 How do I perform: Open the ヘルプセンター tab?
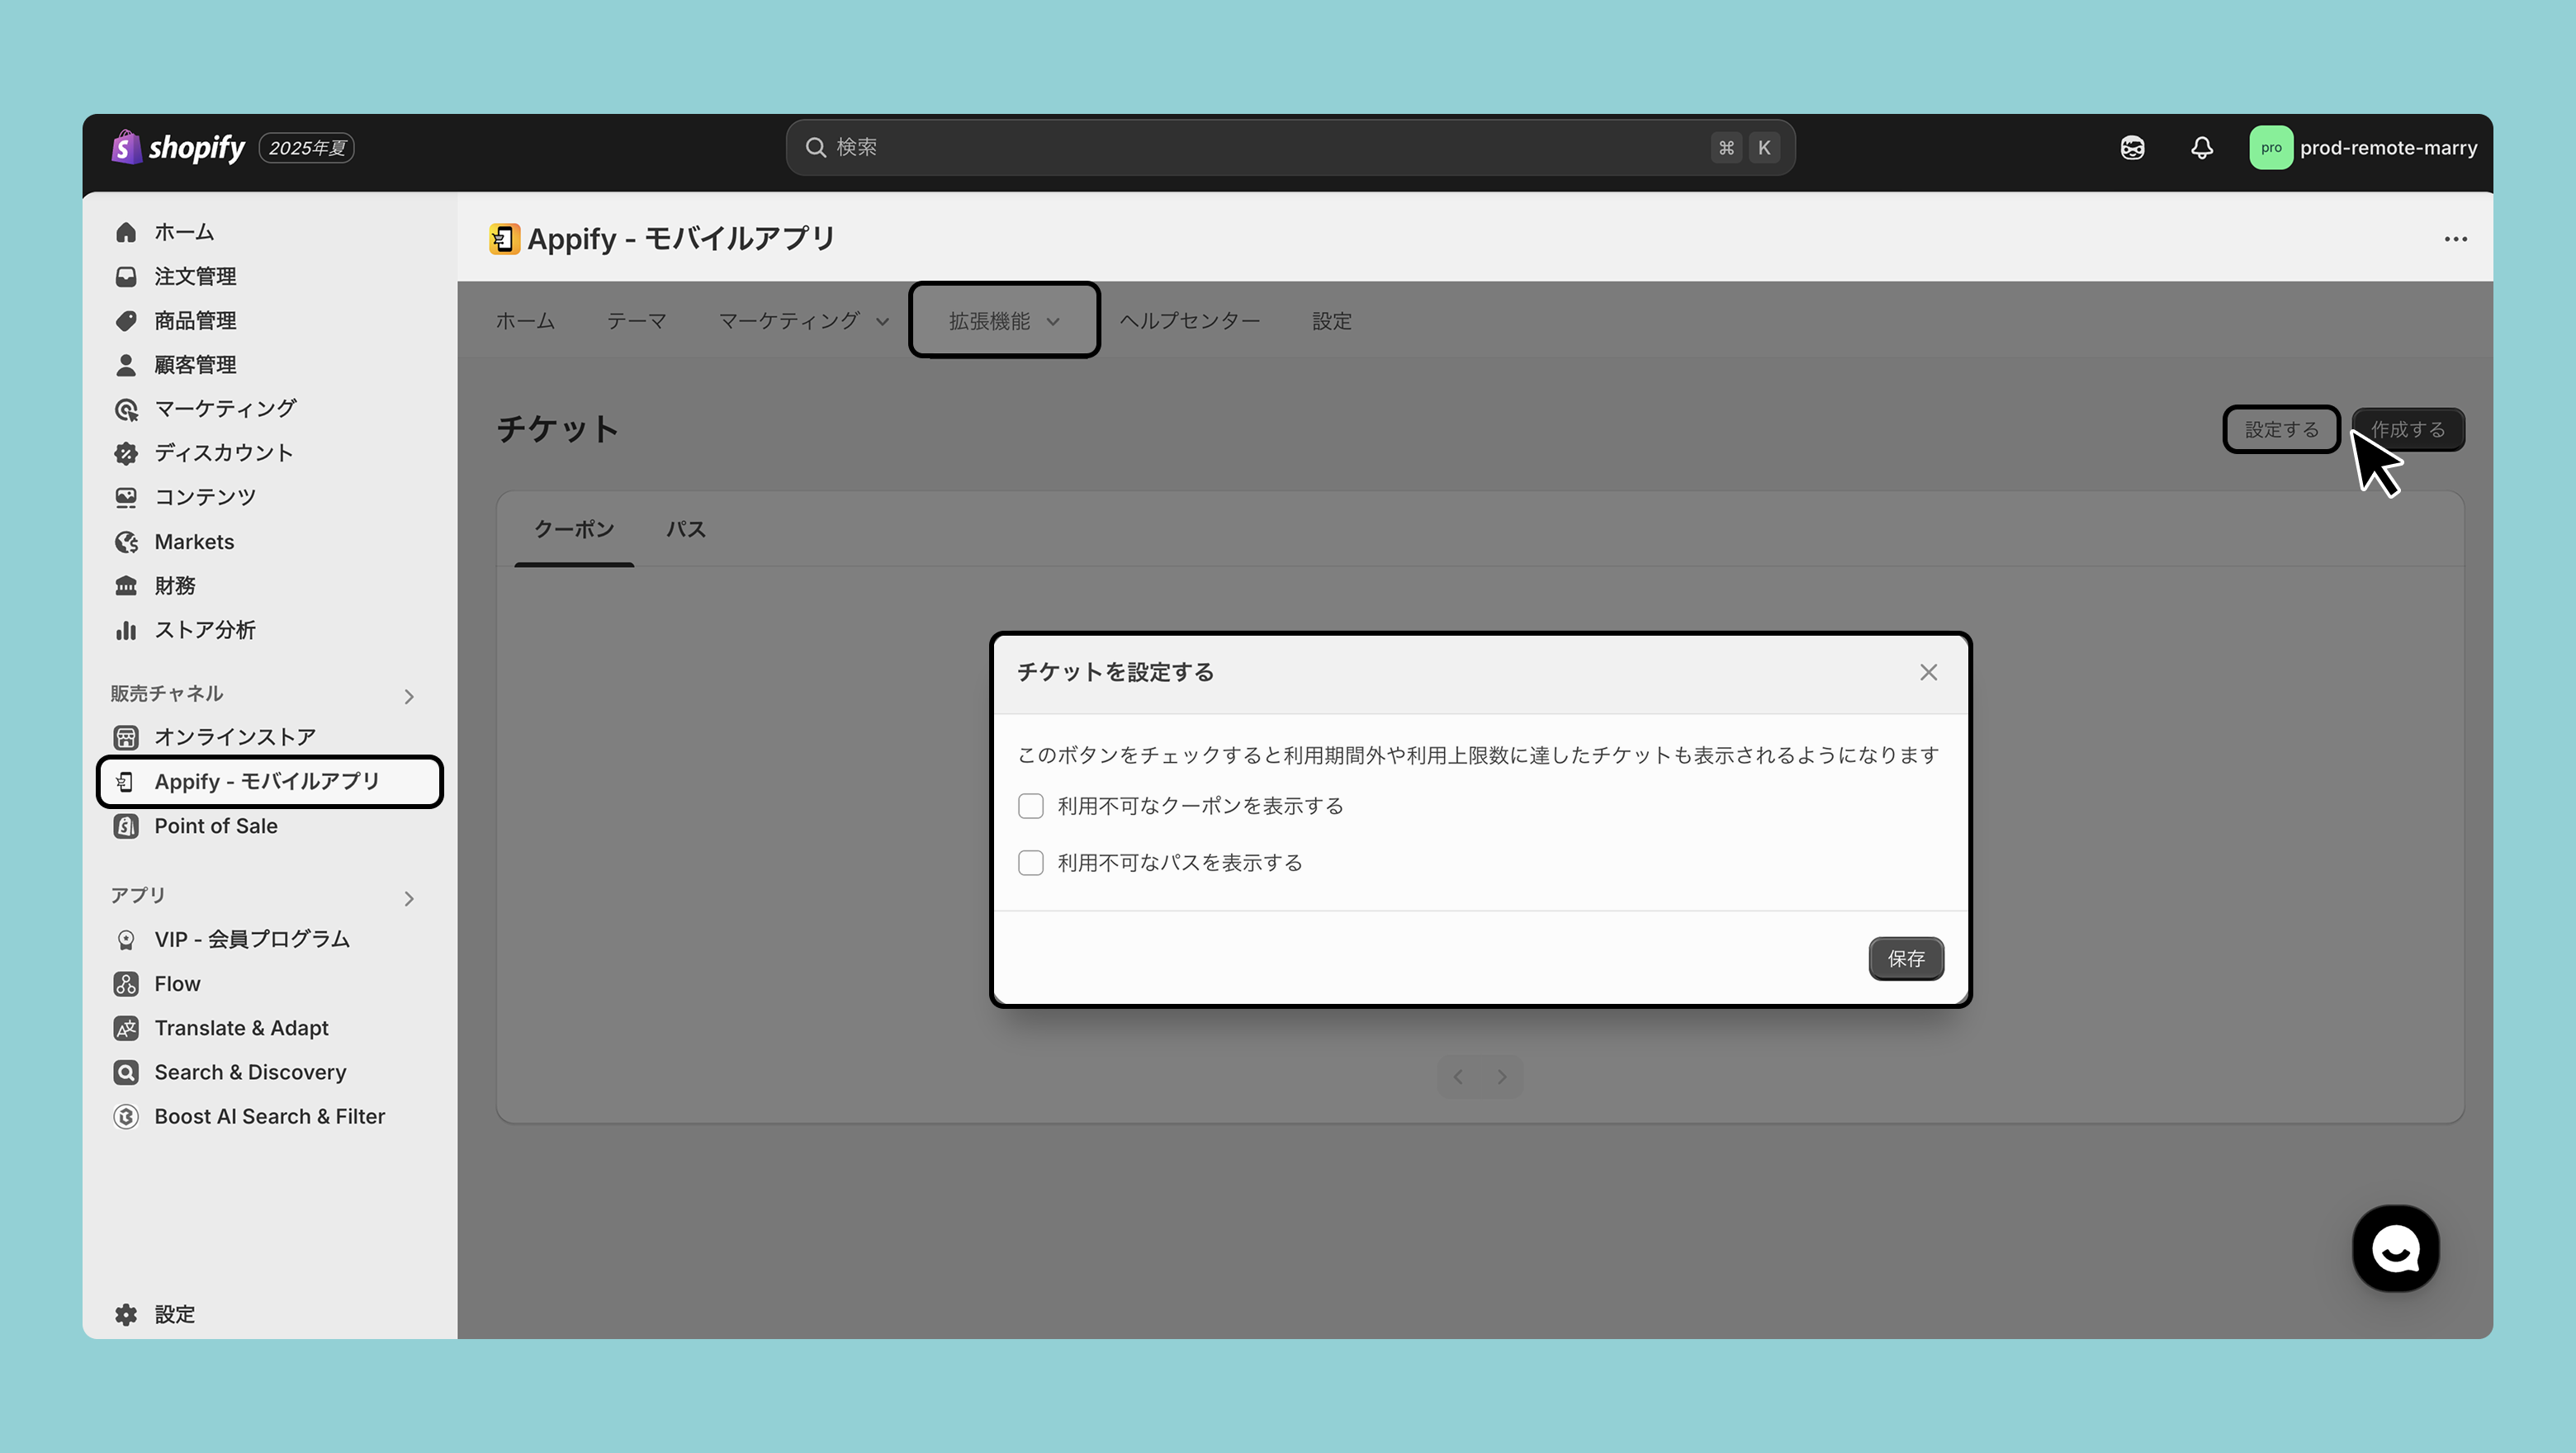[1189, 321]
